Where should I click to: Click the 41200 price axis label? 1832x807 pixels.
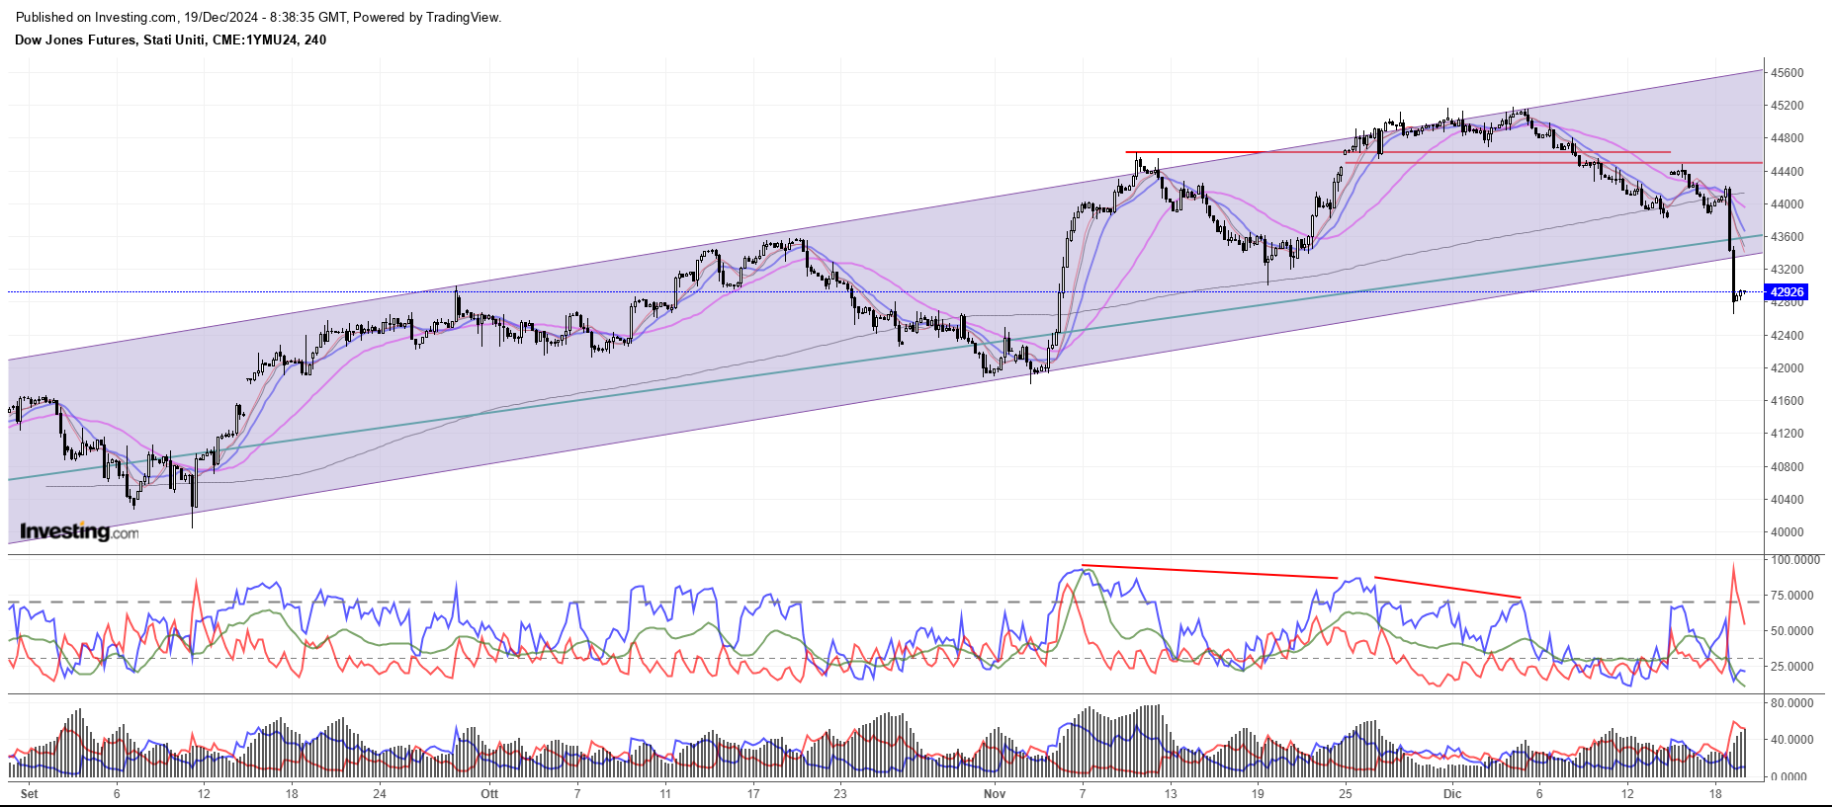click(1788, 434)
